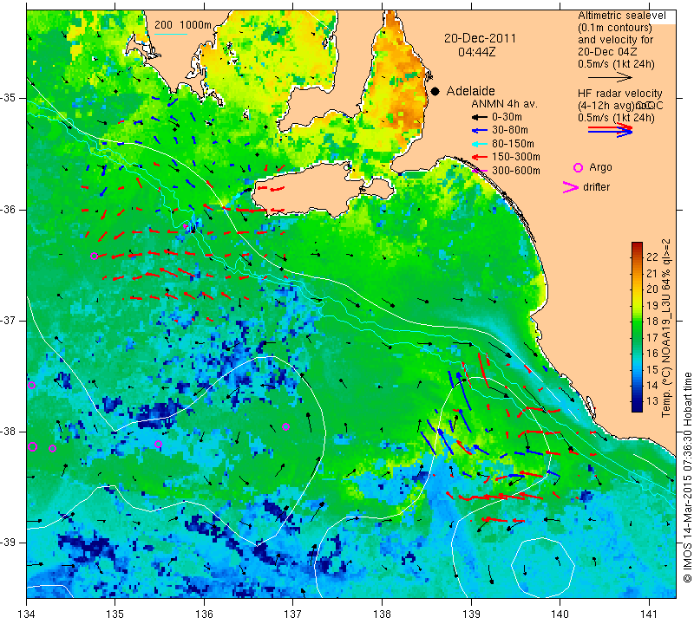Click the 138 longitude axis label
Image resolution: width=694 pixels, height=624 pixels.
(x=382, y=614)
